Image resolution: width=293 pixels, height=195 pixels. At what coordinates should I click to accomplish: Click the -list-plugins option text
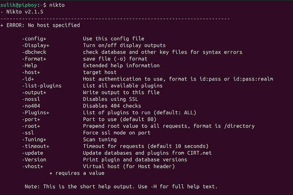[x=42, y=86]
